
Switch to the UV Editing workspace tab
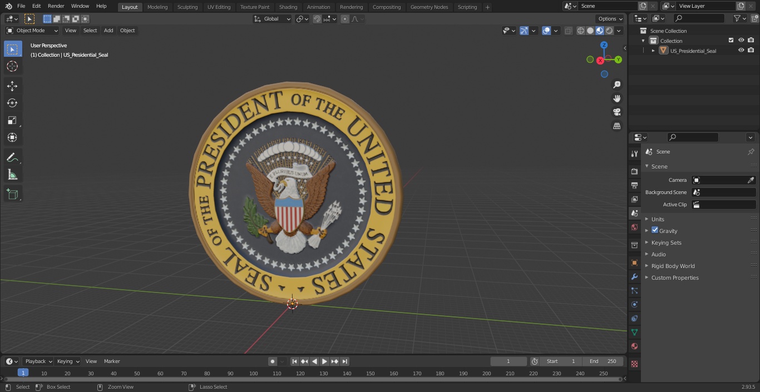[x=219, y=7]
